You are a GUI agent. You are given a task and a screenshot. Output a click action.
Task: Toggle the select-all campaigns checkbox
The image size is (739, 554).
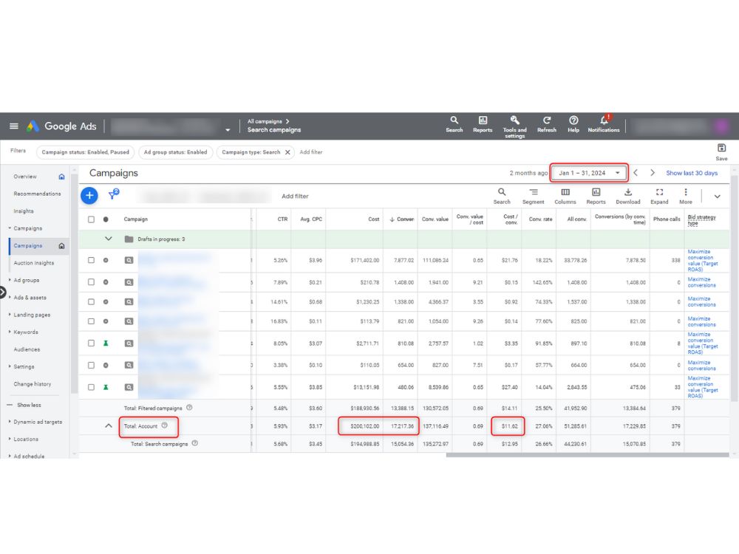pos(92,219)
